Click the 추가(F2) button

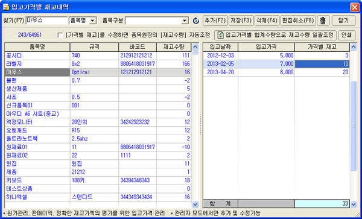pos(215,21)
